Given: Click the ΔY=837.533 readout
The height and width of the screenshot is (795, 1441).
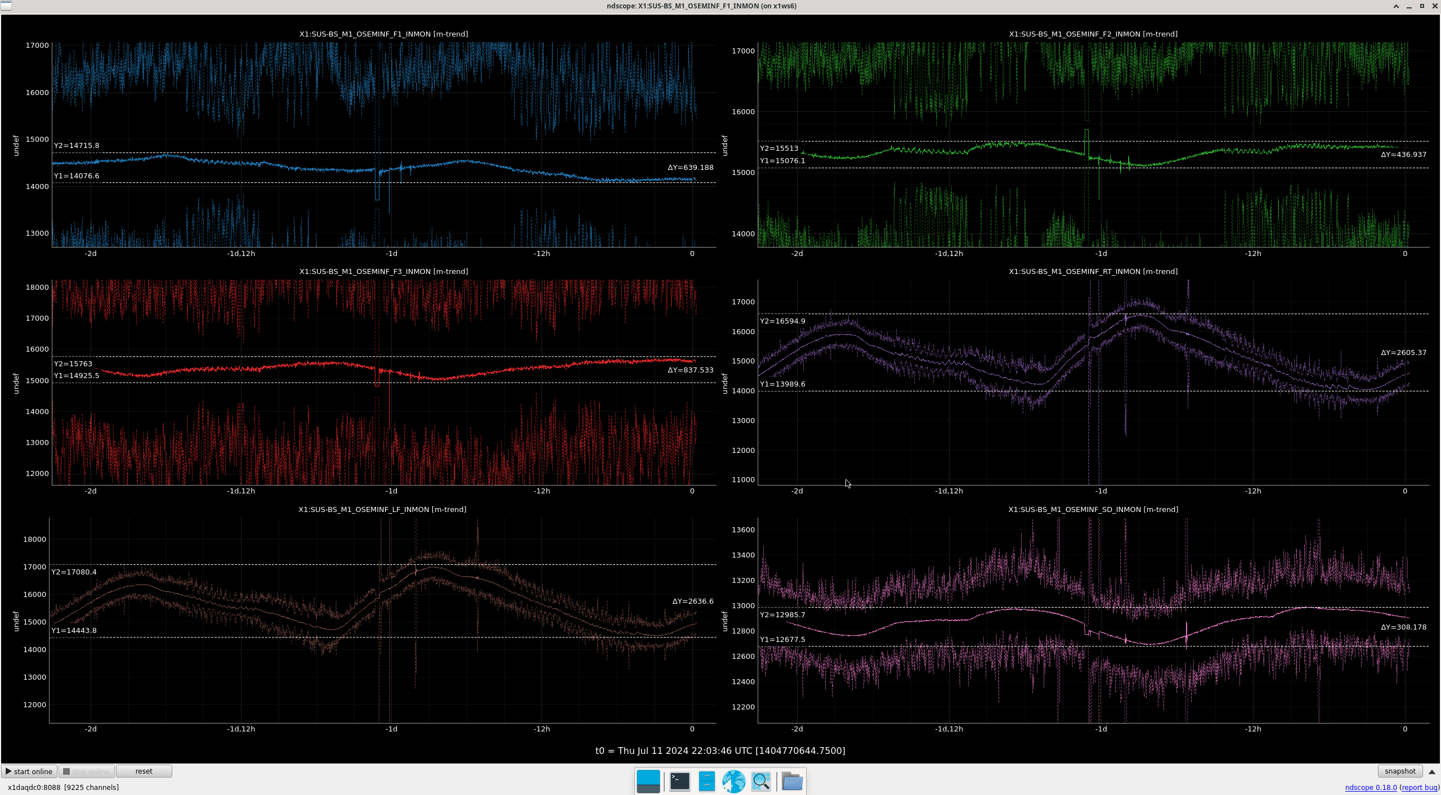Looking at the screenshot, I should click(691, 370).
